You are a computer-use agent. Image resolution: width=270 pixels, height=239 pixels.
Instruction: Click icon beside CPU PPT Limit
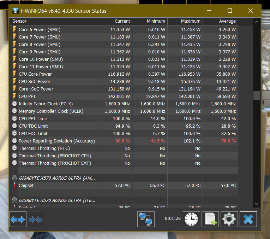tap(14, 118)
